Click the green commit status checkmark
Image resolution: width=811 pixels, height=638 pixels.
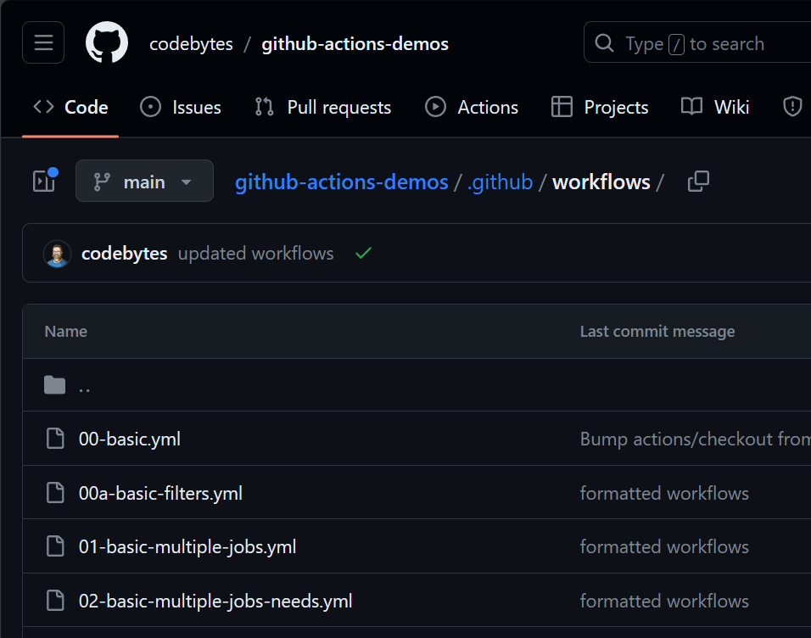coord(363,254)
